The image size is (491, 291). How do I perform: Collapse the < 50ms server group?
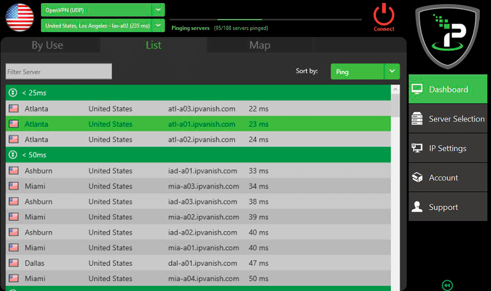pos(13,154)
